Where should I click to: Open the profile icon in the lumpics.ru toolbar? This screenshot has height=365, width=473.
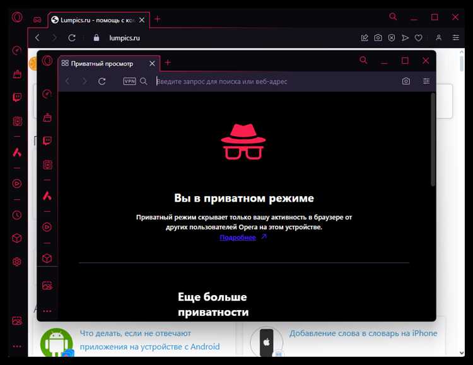click(x=438, y=37)
